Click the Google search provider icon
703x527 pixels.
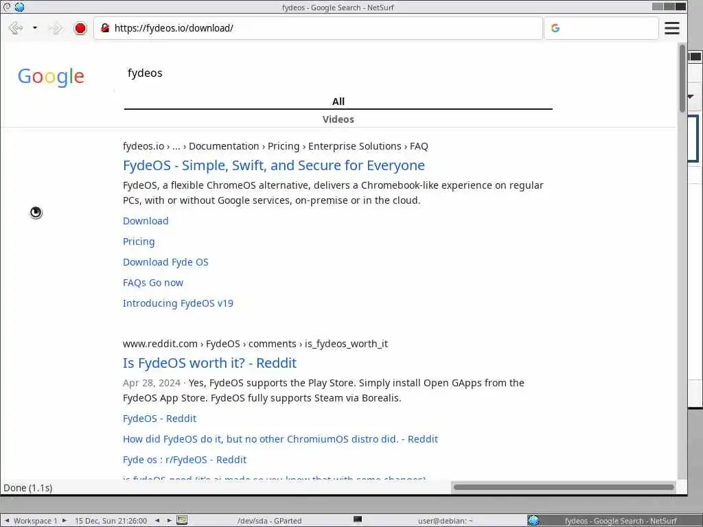tap(555, 28)
